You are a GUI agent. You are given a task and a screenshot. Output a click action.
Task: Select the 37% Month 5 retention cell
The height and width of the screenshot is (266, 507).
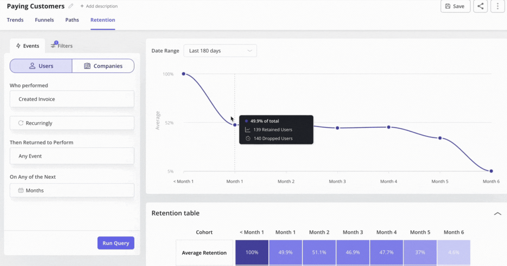(420, 252)
